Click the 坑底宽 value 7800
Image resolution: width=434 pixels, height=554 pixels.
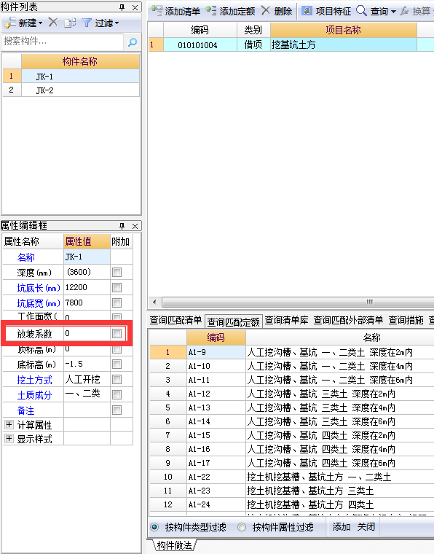click(x=87, y=303)
